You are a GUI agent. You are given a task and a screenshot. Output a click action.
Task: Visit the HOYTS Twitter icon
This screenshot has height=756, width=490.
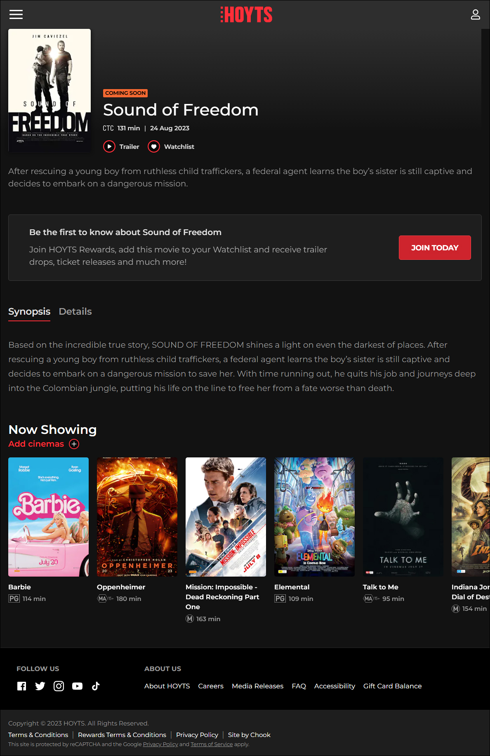pos(40,686)
